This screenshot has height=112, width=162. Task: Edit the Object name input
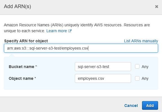[103, 78]
